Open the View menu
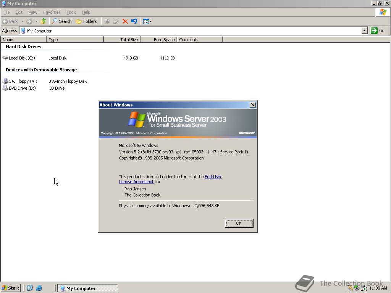The height and width of the screenshot is (293, 391). point(33,12)
